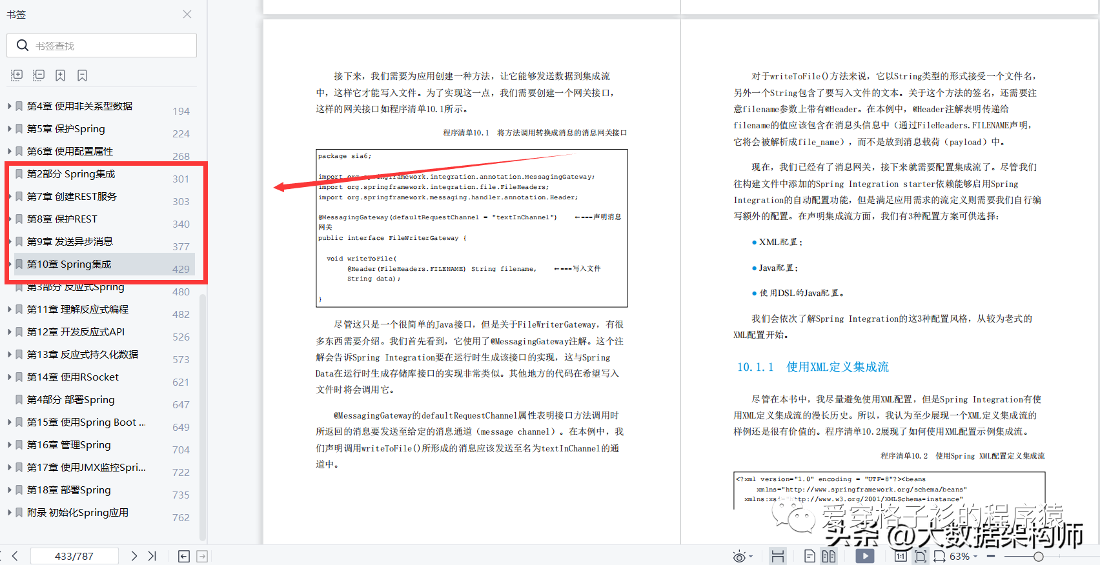The image size is (1100, 565).
Task: Open the eye protection mode dropdown arrow
Action: tap(751, 556)
